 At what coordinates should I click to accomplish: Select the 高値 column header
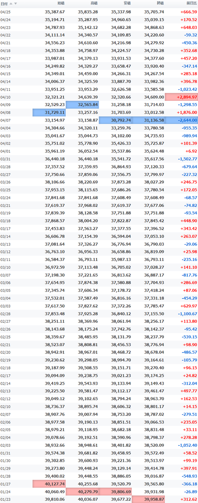(x=94, y=3)
